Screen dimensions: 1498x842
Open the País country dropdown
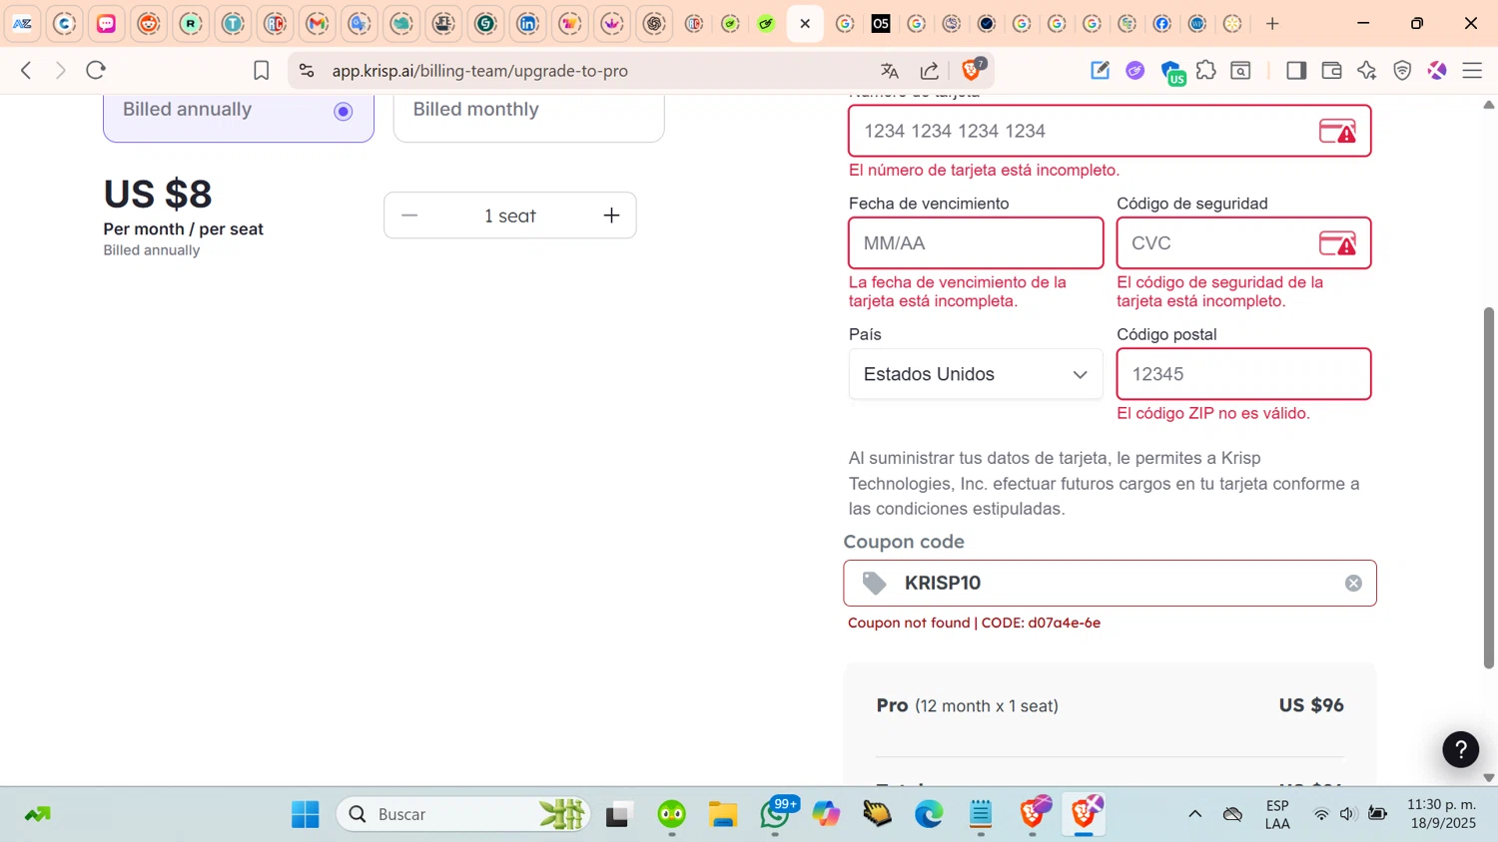point(976,374)
